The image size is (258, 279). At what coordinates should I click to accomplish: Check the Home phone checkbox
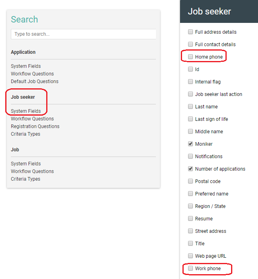coord(190,57)
